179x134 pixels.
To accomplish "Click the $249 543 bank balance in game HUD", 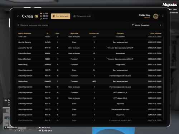I will [47, 131].
